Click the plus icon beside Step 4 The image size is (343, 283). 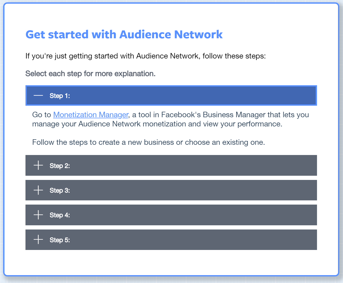coord(38,215)
